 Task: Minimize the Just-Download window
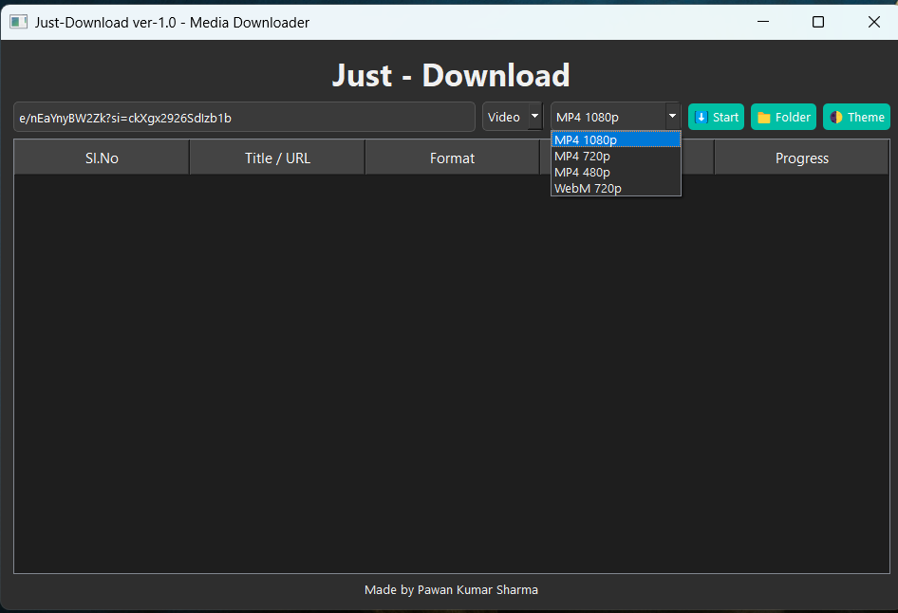[762, 22]
